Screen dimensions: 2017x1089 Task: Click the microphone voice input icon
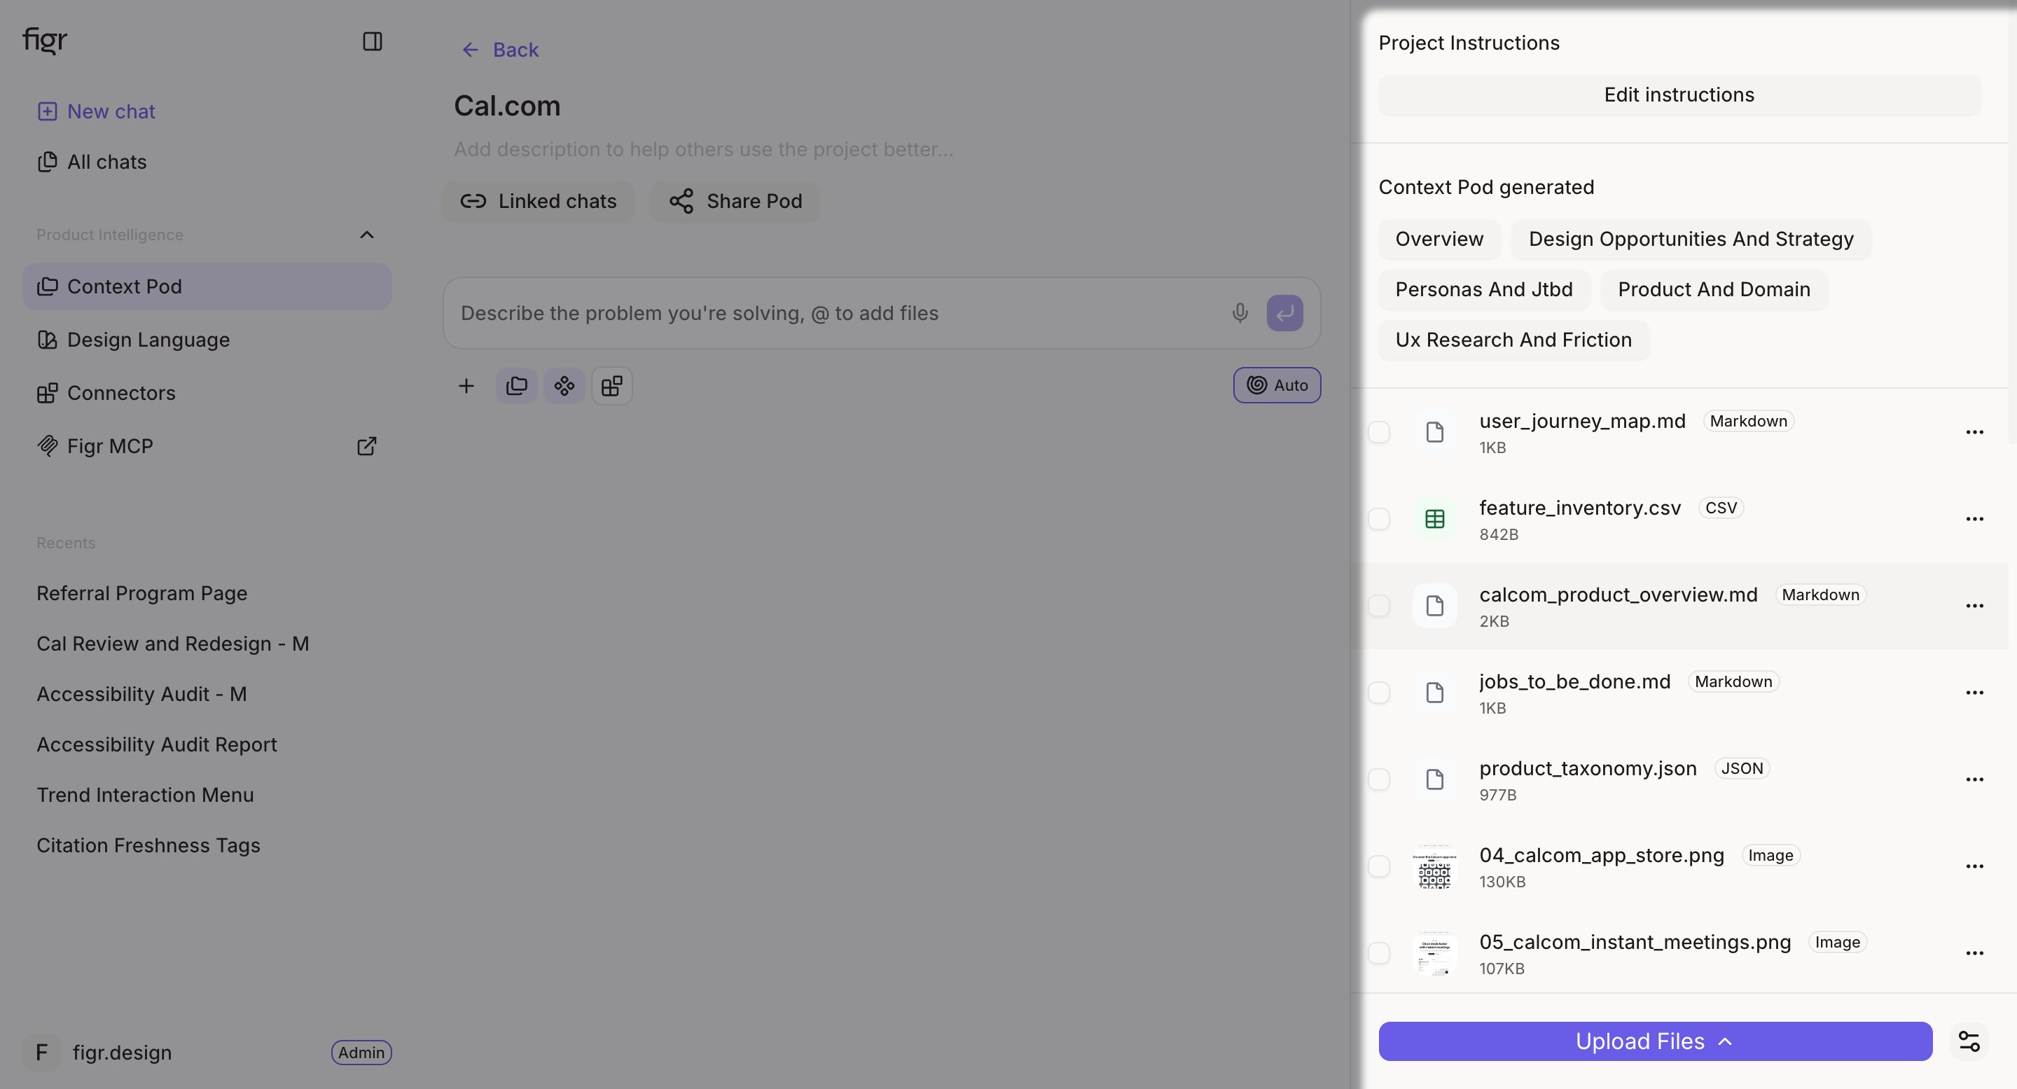1240,313
